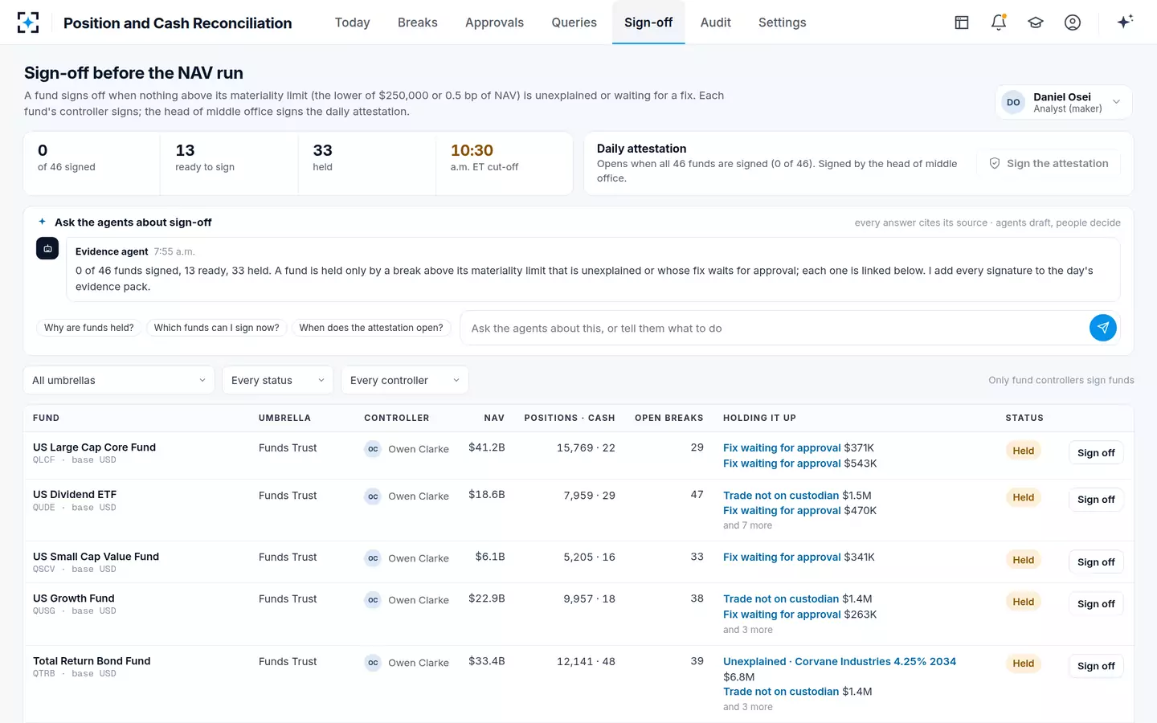Viewport: 1157px width, 723px height.
Task: Open the Unexplained Corvane Industries break link
Action: pyautogui.click(x=840, y=661)
